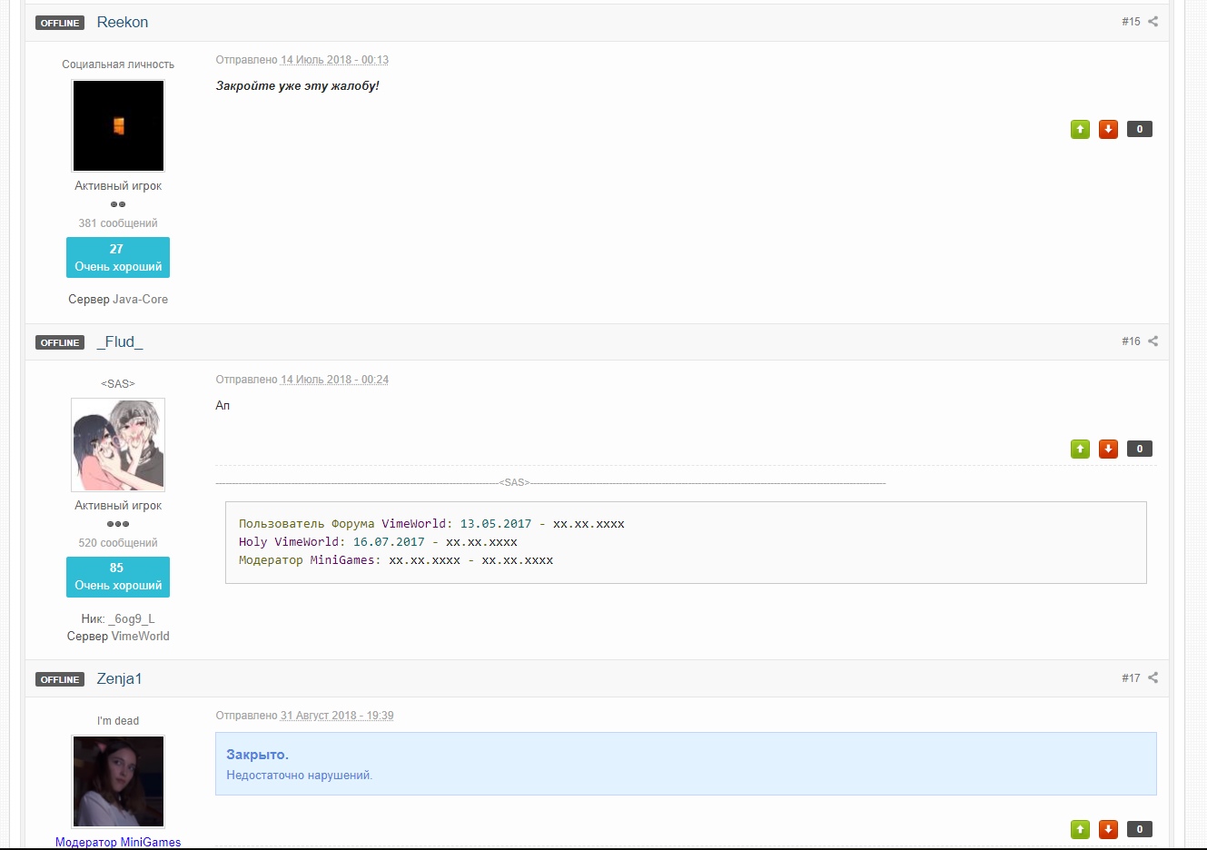This screenshot has height=850, width=1207.
Task: Downvote _Flud_'s post #16
Action: pos(1108,449)
